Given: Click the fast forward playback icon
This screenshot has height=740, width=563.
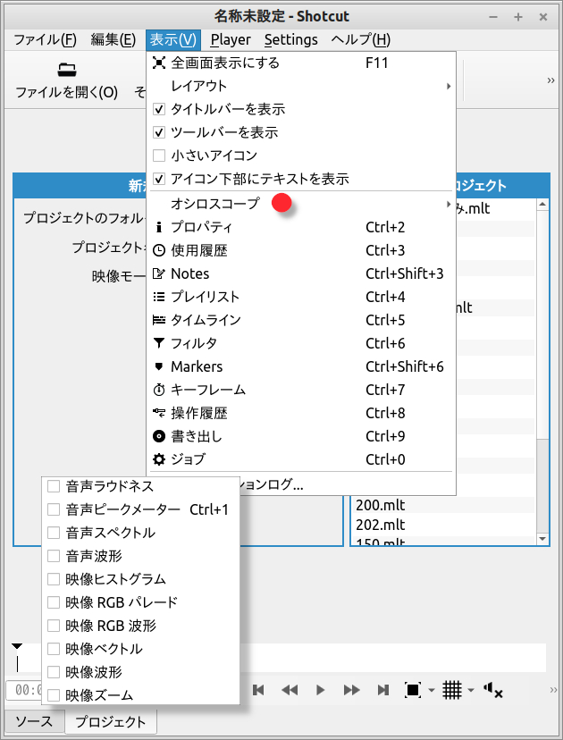Looking at the screenshot, I should point(352,690).
